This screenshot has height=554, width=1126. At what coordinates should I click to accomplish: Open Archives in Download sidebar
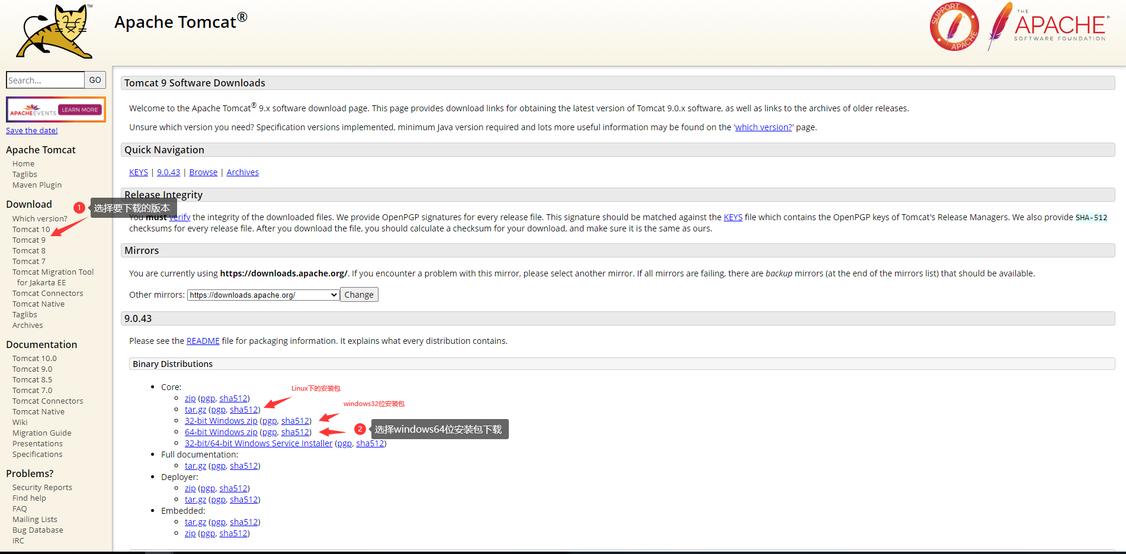[28, 326]
